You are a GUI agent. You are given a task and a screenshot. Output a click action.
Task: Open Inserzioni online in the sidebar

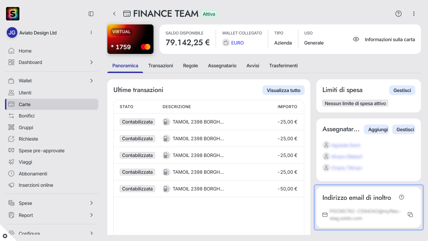pyautogui.click(x=52, y=185)
